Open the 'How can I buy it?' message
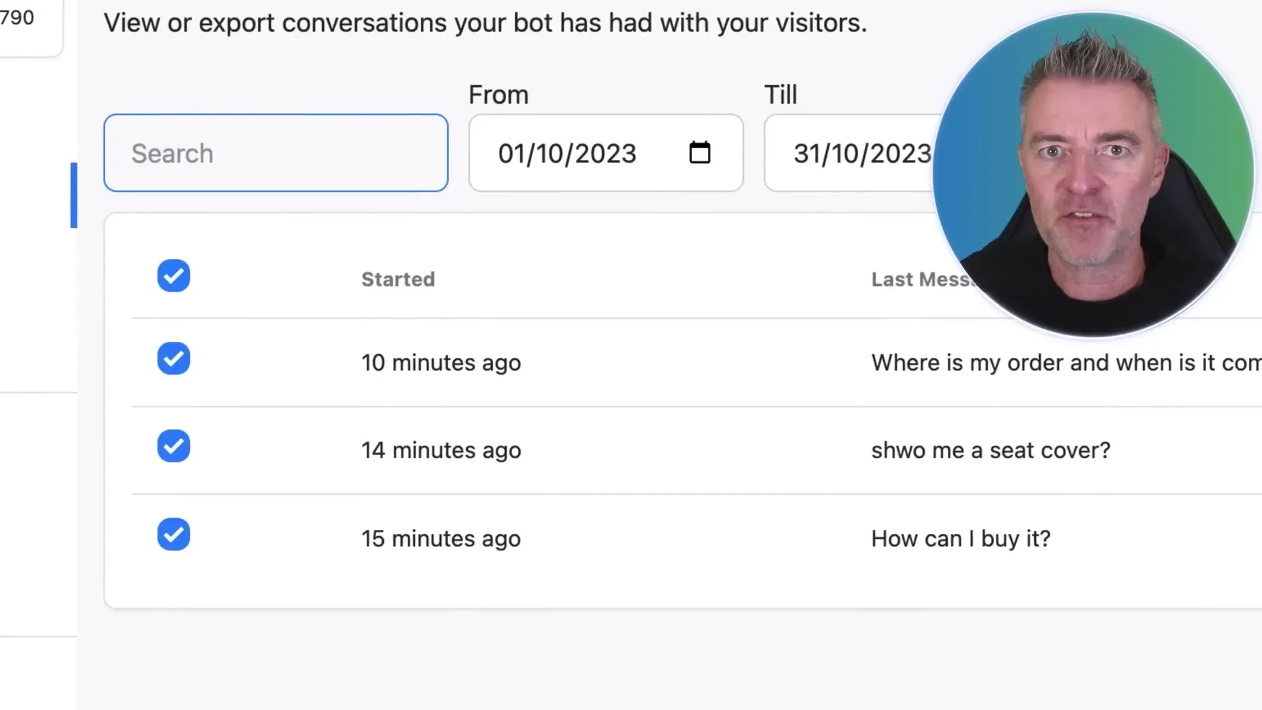 click(960, 539)
